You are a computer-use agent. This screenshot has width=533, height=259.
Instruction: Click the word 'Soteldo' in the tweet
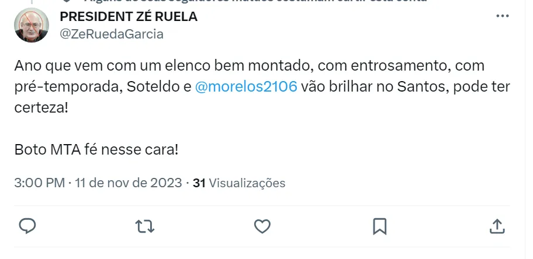point(161,87)
